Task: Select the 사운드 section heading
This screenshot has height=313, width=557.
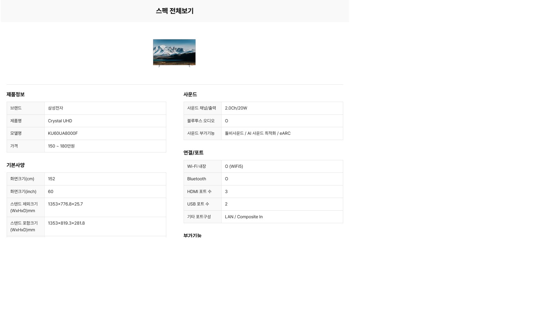Action: tap(190, 94)
